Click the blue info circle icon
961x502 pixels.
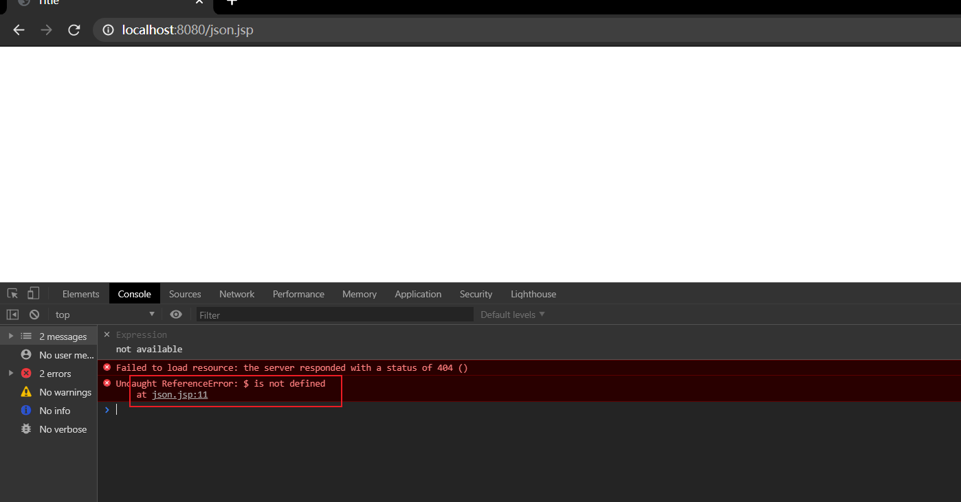coord(26,410)
